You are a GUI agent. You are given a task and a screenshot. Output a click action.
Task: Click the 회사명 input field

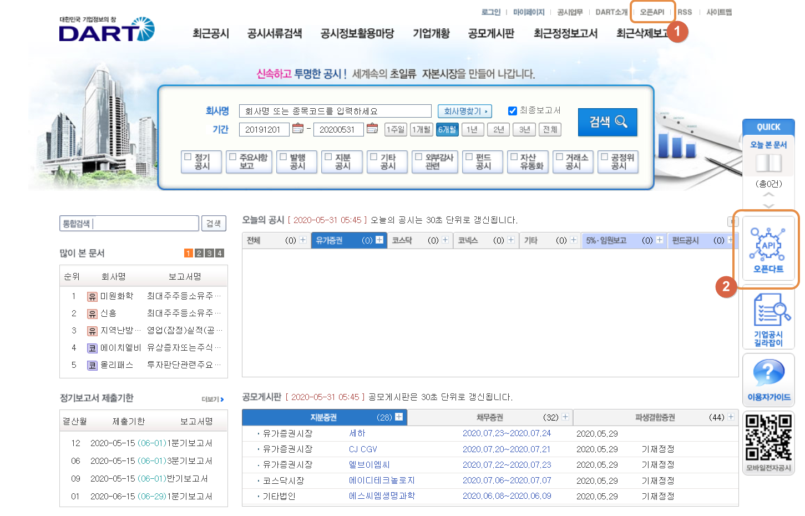[335, 112]
